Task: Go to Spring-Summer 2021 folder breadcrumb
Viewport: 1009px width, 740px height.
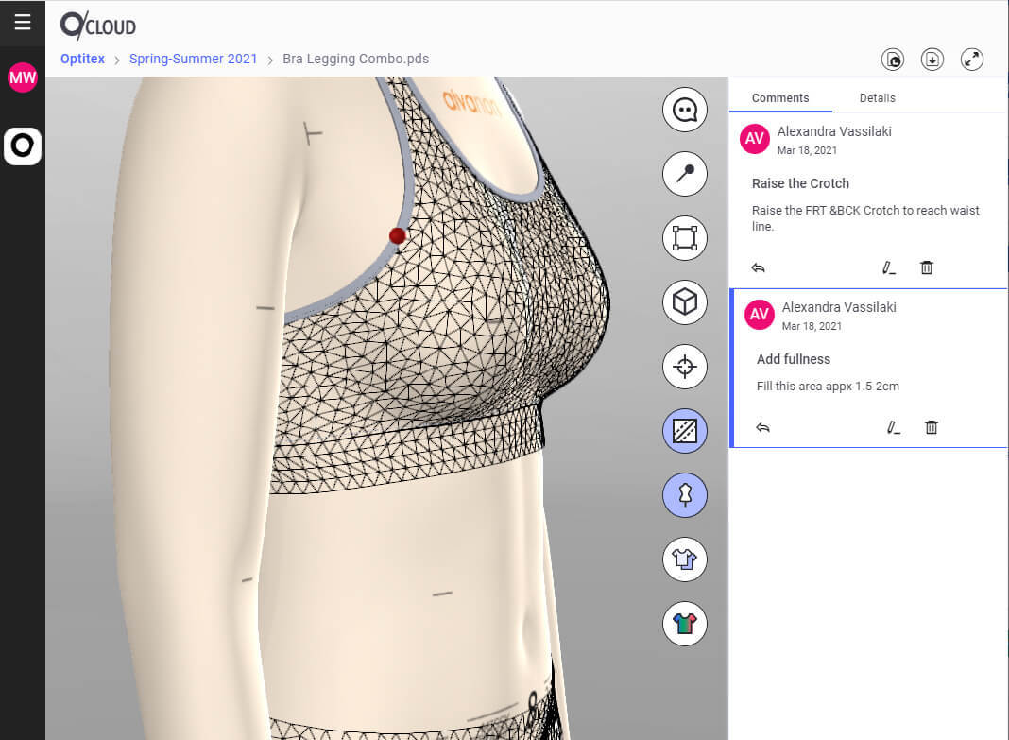Action: 193,59
